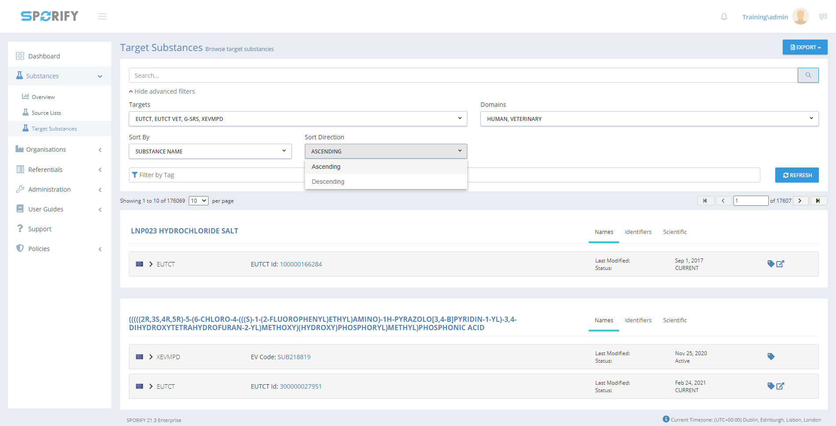The image size is (836, 426).
Task: Jump to last page of results
Action: coord(818,201)
